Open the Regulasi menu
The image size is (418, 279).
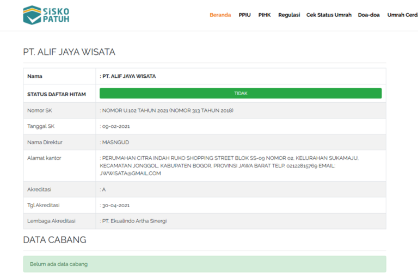[289, 15]
